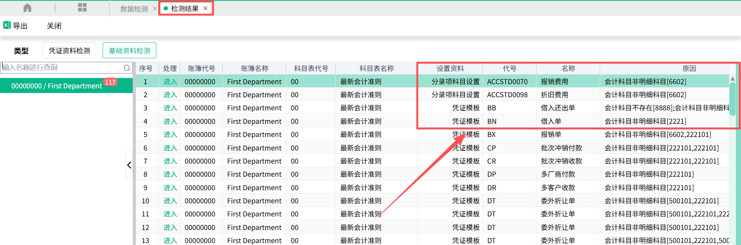
Task: Open 进入 link for row 10
Action: (170, 201)
